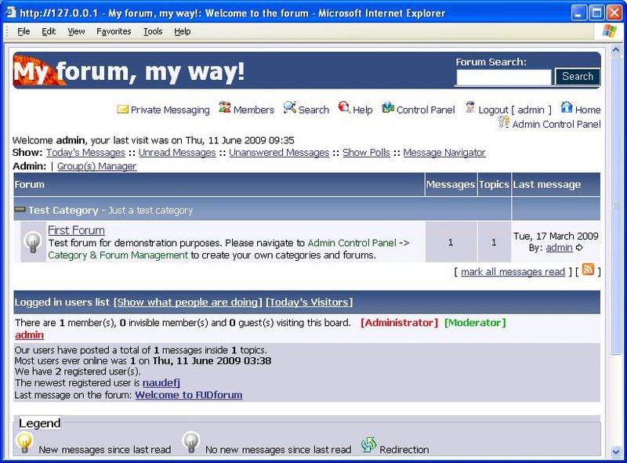Click the vertical scrollbar thumb
Image resolution: width=627 pixels, height=463 pixels.
point(616,205)
